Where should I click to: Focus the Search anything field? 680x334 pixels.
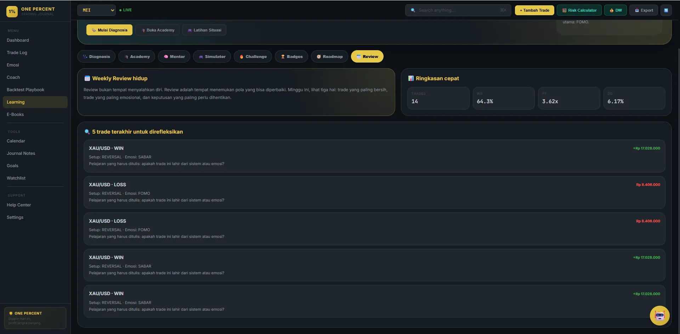[x=458, y=10]
